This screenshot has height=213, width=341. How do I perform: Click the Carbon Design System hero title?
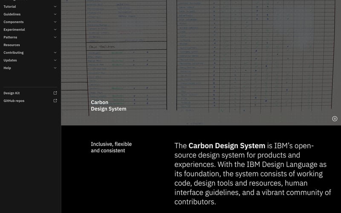pos(109,106)
